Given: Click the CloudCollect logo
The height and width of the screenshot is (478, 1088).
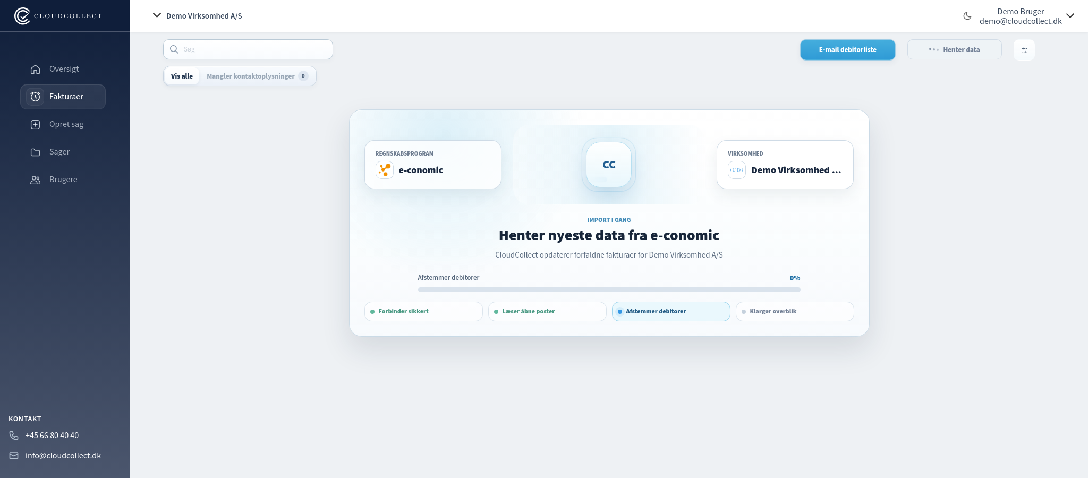Looking at the screenshot, I should tap(58, 16).
